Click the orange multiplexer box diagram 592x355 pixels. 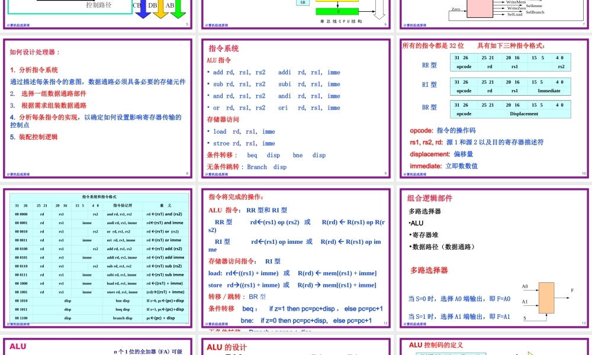point(546,298)
